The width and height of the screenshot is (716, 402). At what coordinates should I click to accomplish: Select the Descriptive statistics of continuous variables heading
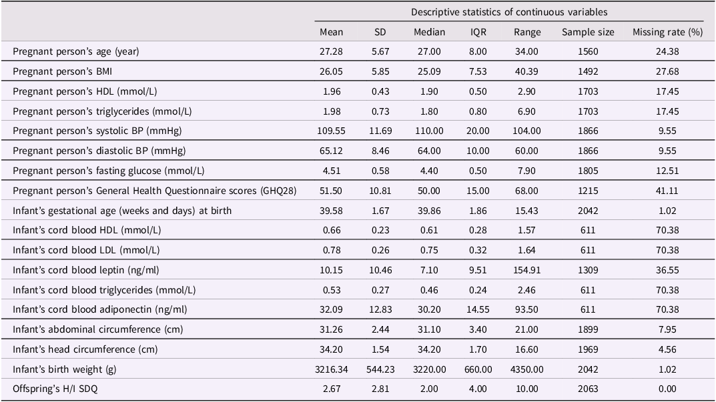point(508,12)
